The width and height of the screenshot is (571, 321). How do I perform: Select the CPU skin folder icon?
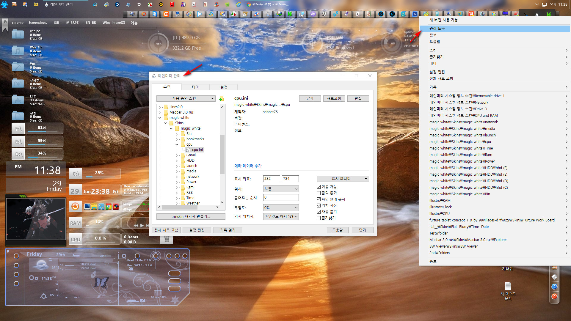coord(182,144)
